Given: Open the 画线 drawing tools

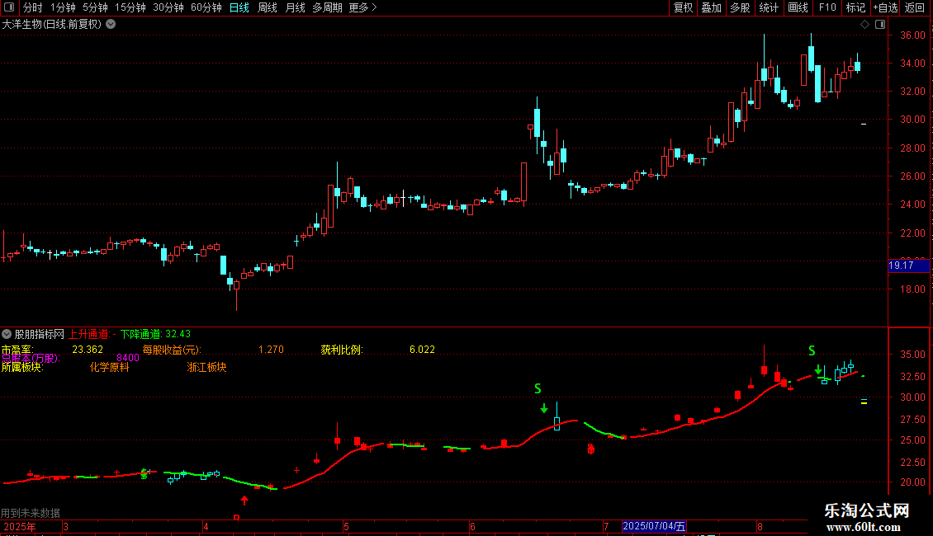Looking at the screenshot, I should coord(798,7).
